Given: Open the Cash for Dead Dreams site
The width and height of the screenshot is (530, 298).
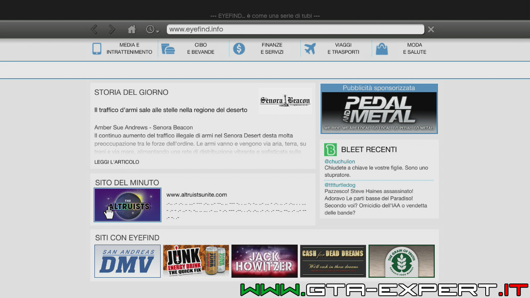Looking at the screenshot, I should tap(333, 261).
